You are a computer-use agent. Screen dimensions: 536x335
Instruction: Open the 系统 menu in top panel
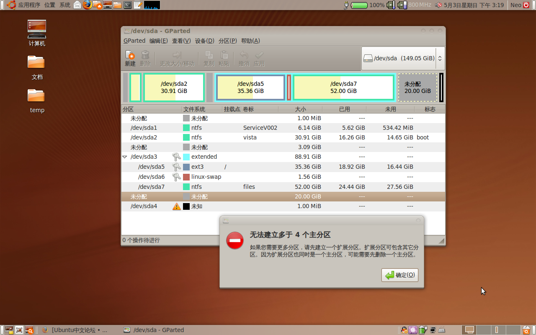coord(65,5)
